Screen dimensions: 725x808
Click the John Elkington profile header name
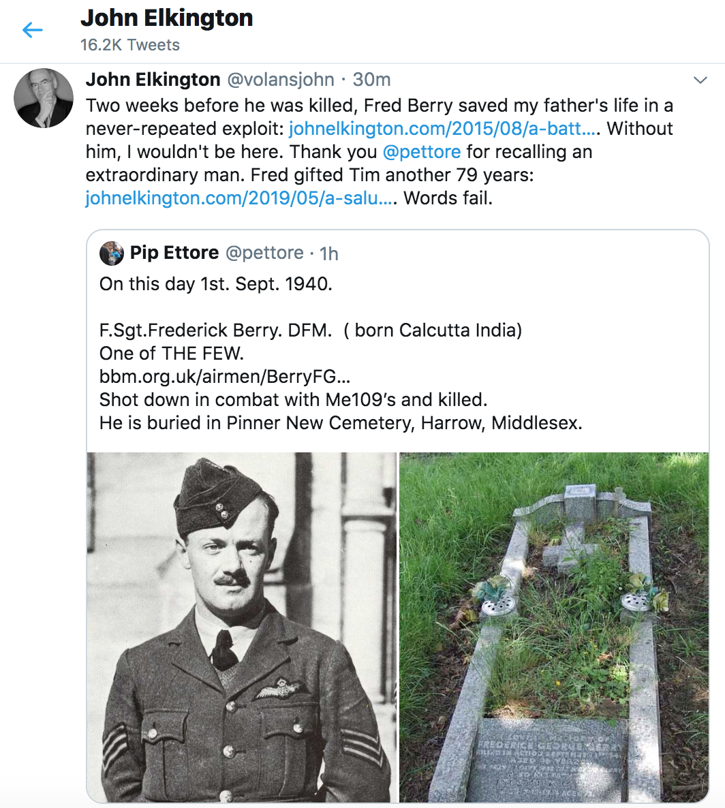[x=167, y=18]
